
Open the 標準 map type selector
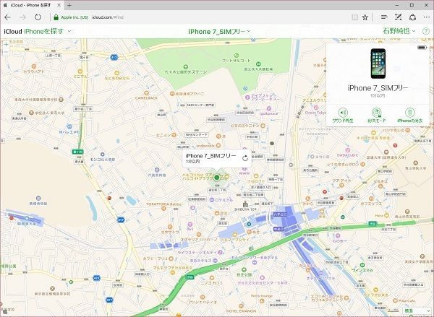coord(417,311)
